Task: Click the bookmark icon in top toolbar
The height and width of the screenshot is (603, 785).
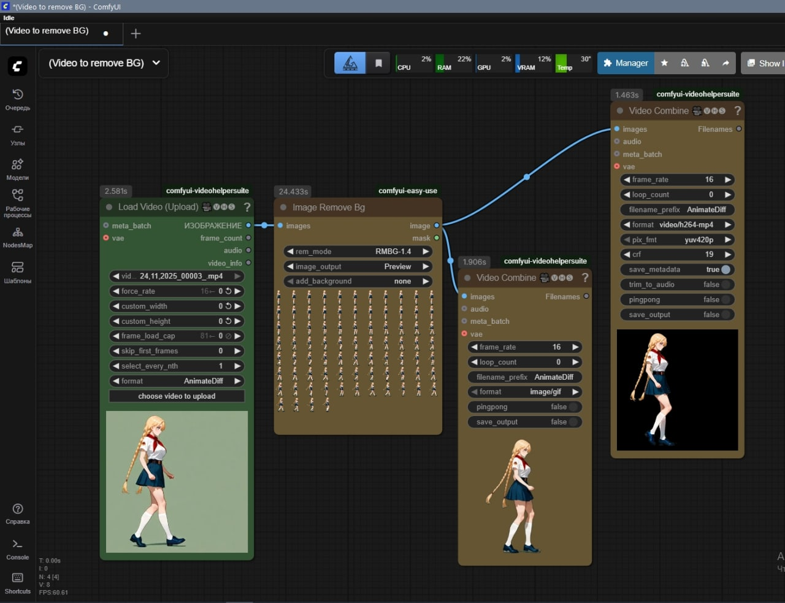Action: pos(378,63)
